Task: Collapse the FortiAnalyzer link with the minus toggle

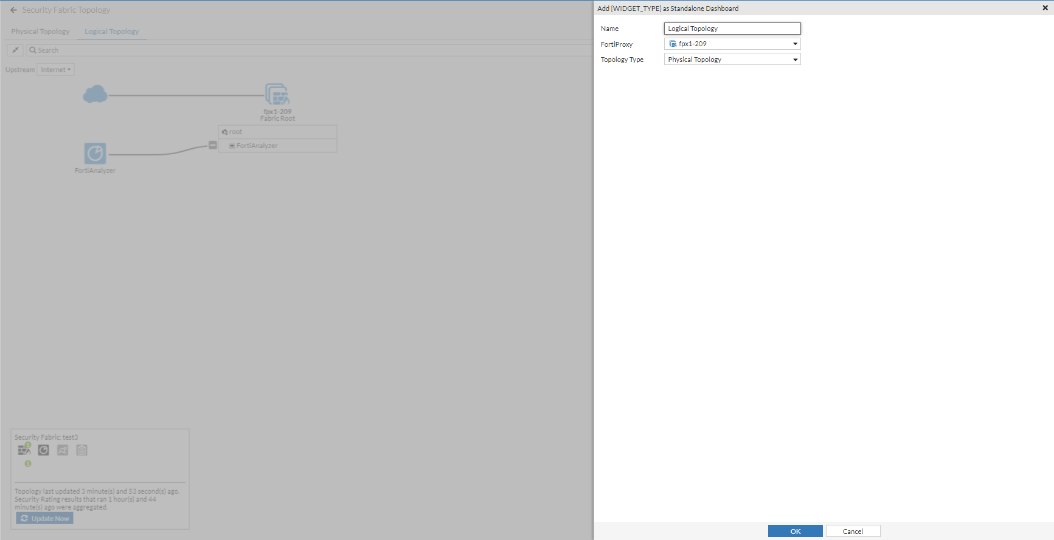Action: 213,145
